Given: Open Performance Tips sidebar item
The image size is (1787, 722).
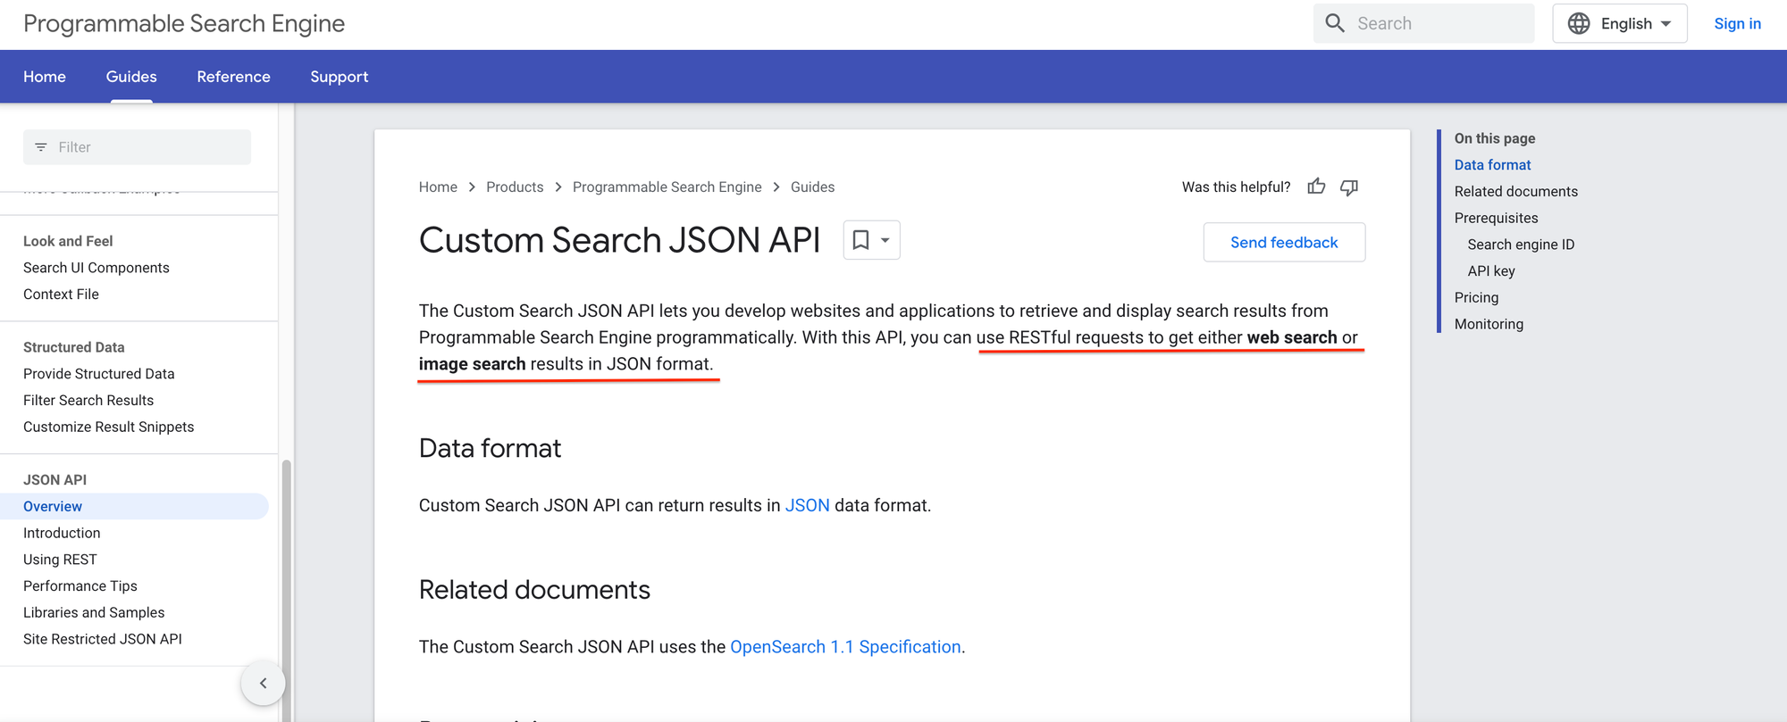Looking at the screenshot, I should pos(80,586).
